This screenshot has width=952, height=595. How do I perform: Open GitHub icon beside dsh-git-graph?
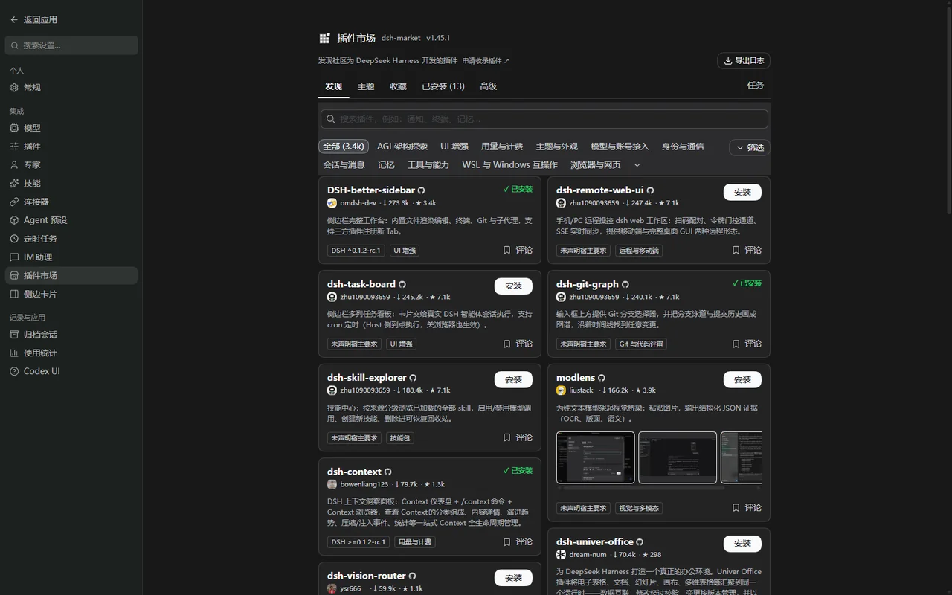click(625, 284)
